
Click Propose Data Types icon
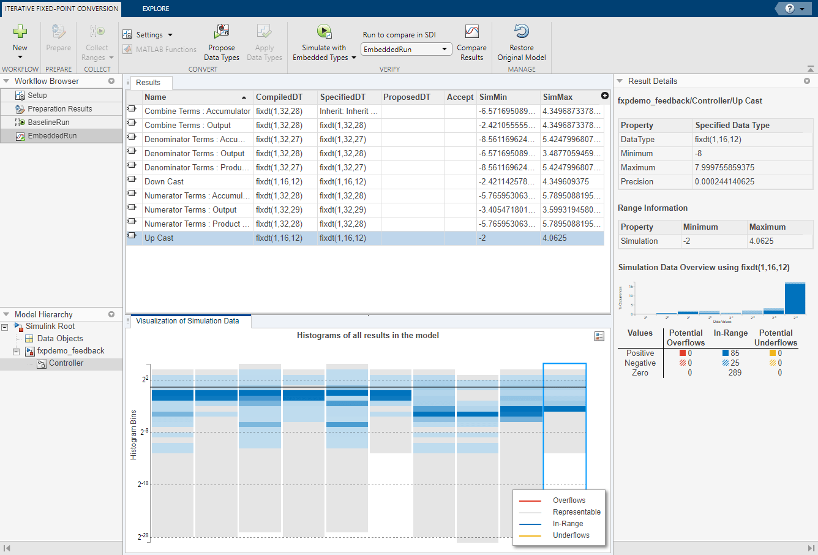tap(221, 32)
